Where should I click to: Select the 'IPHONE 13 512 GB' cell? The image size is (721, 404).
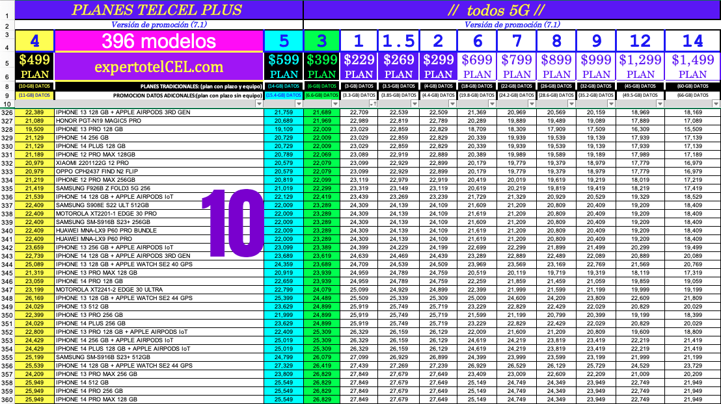click(x=159, y=307)
